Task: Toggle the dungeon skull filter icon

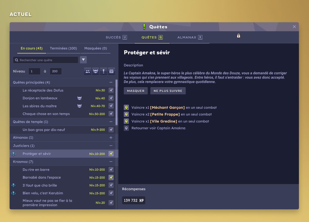Action: [x=96, y=72]
